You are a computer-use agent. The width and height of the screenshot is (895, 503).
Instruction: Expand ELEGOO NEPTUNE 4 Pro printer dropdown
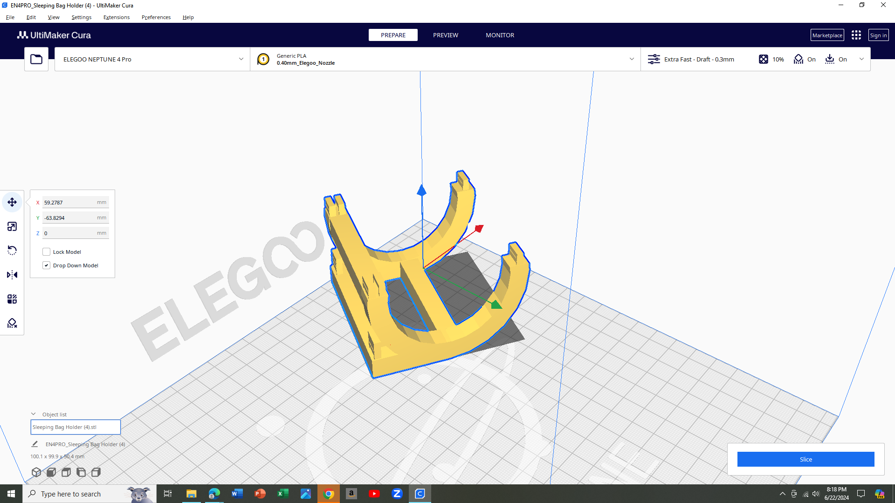click(152, 59)
